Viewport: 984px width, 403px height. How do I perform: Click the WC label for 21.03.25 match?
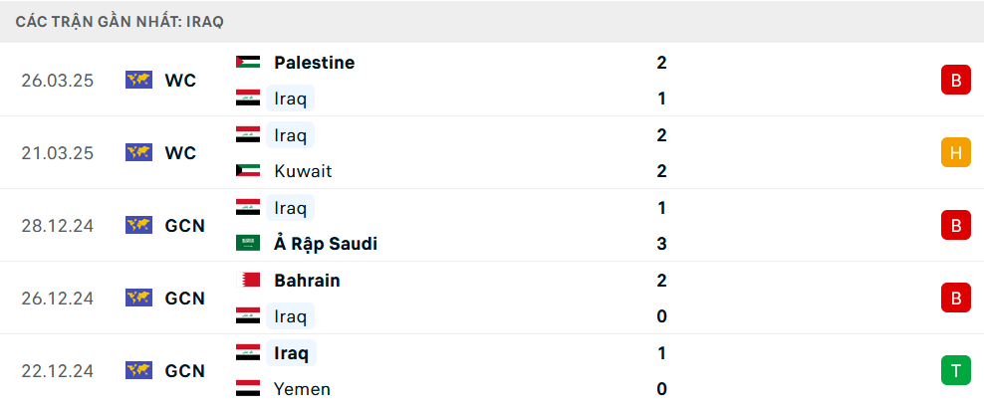(x=180, y=153)
